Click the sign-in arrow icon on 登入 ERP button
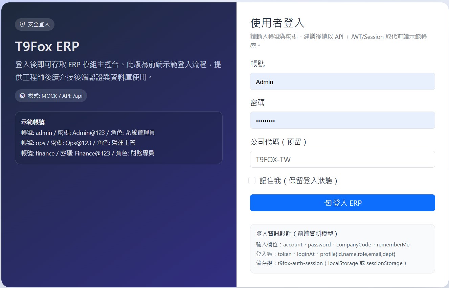 pyautogui.click(x=328, y=203)
